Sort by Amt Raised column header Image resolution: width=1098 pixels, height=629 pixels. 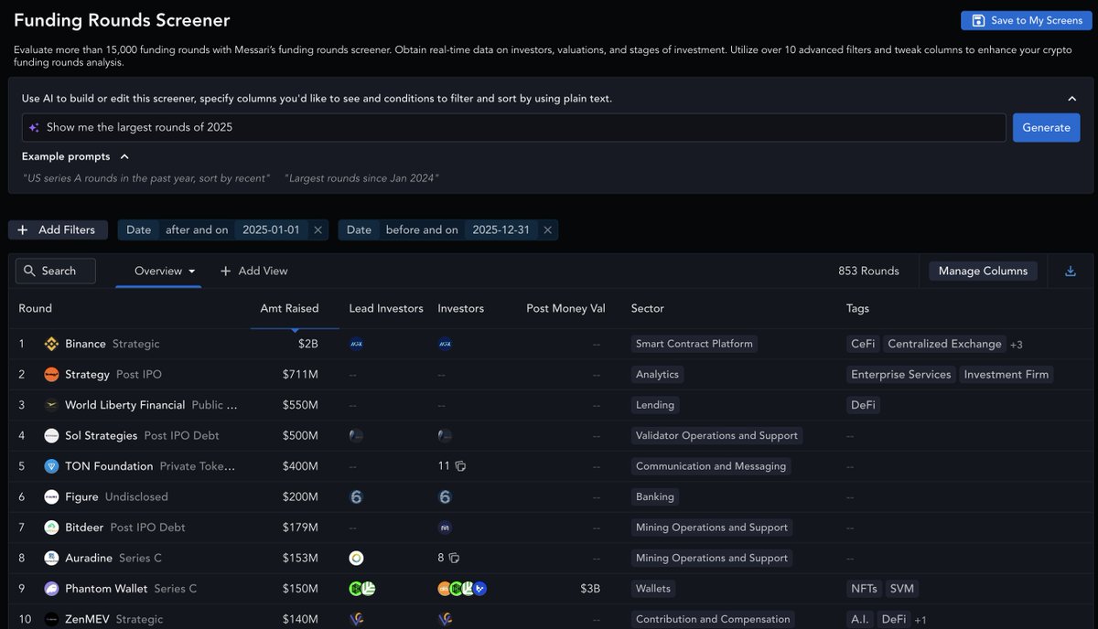tap(289, 309)
